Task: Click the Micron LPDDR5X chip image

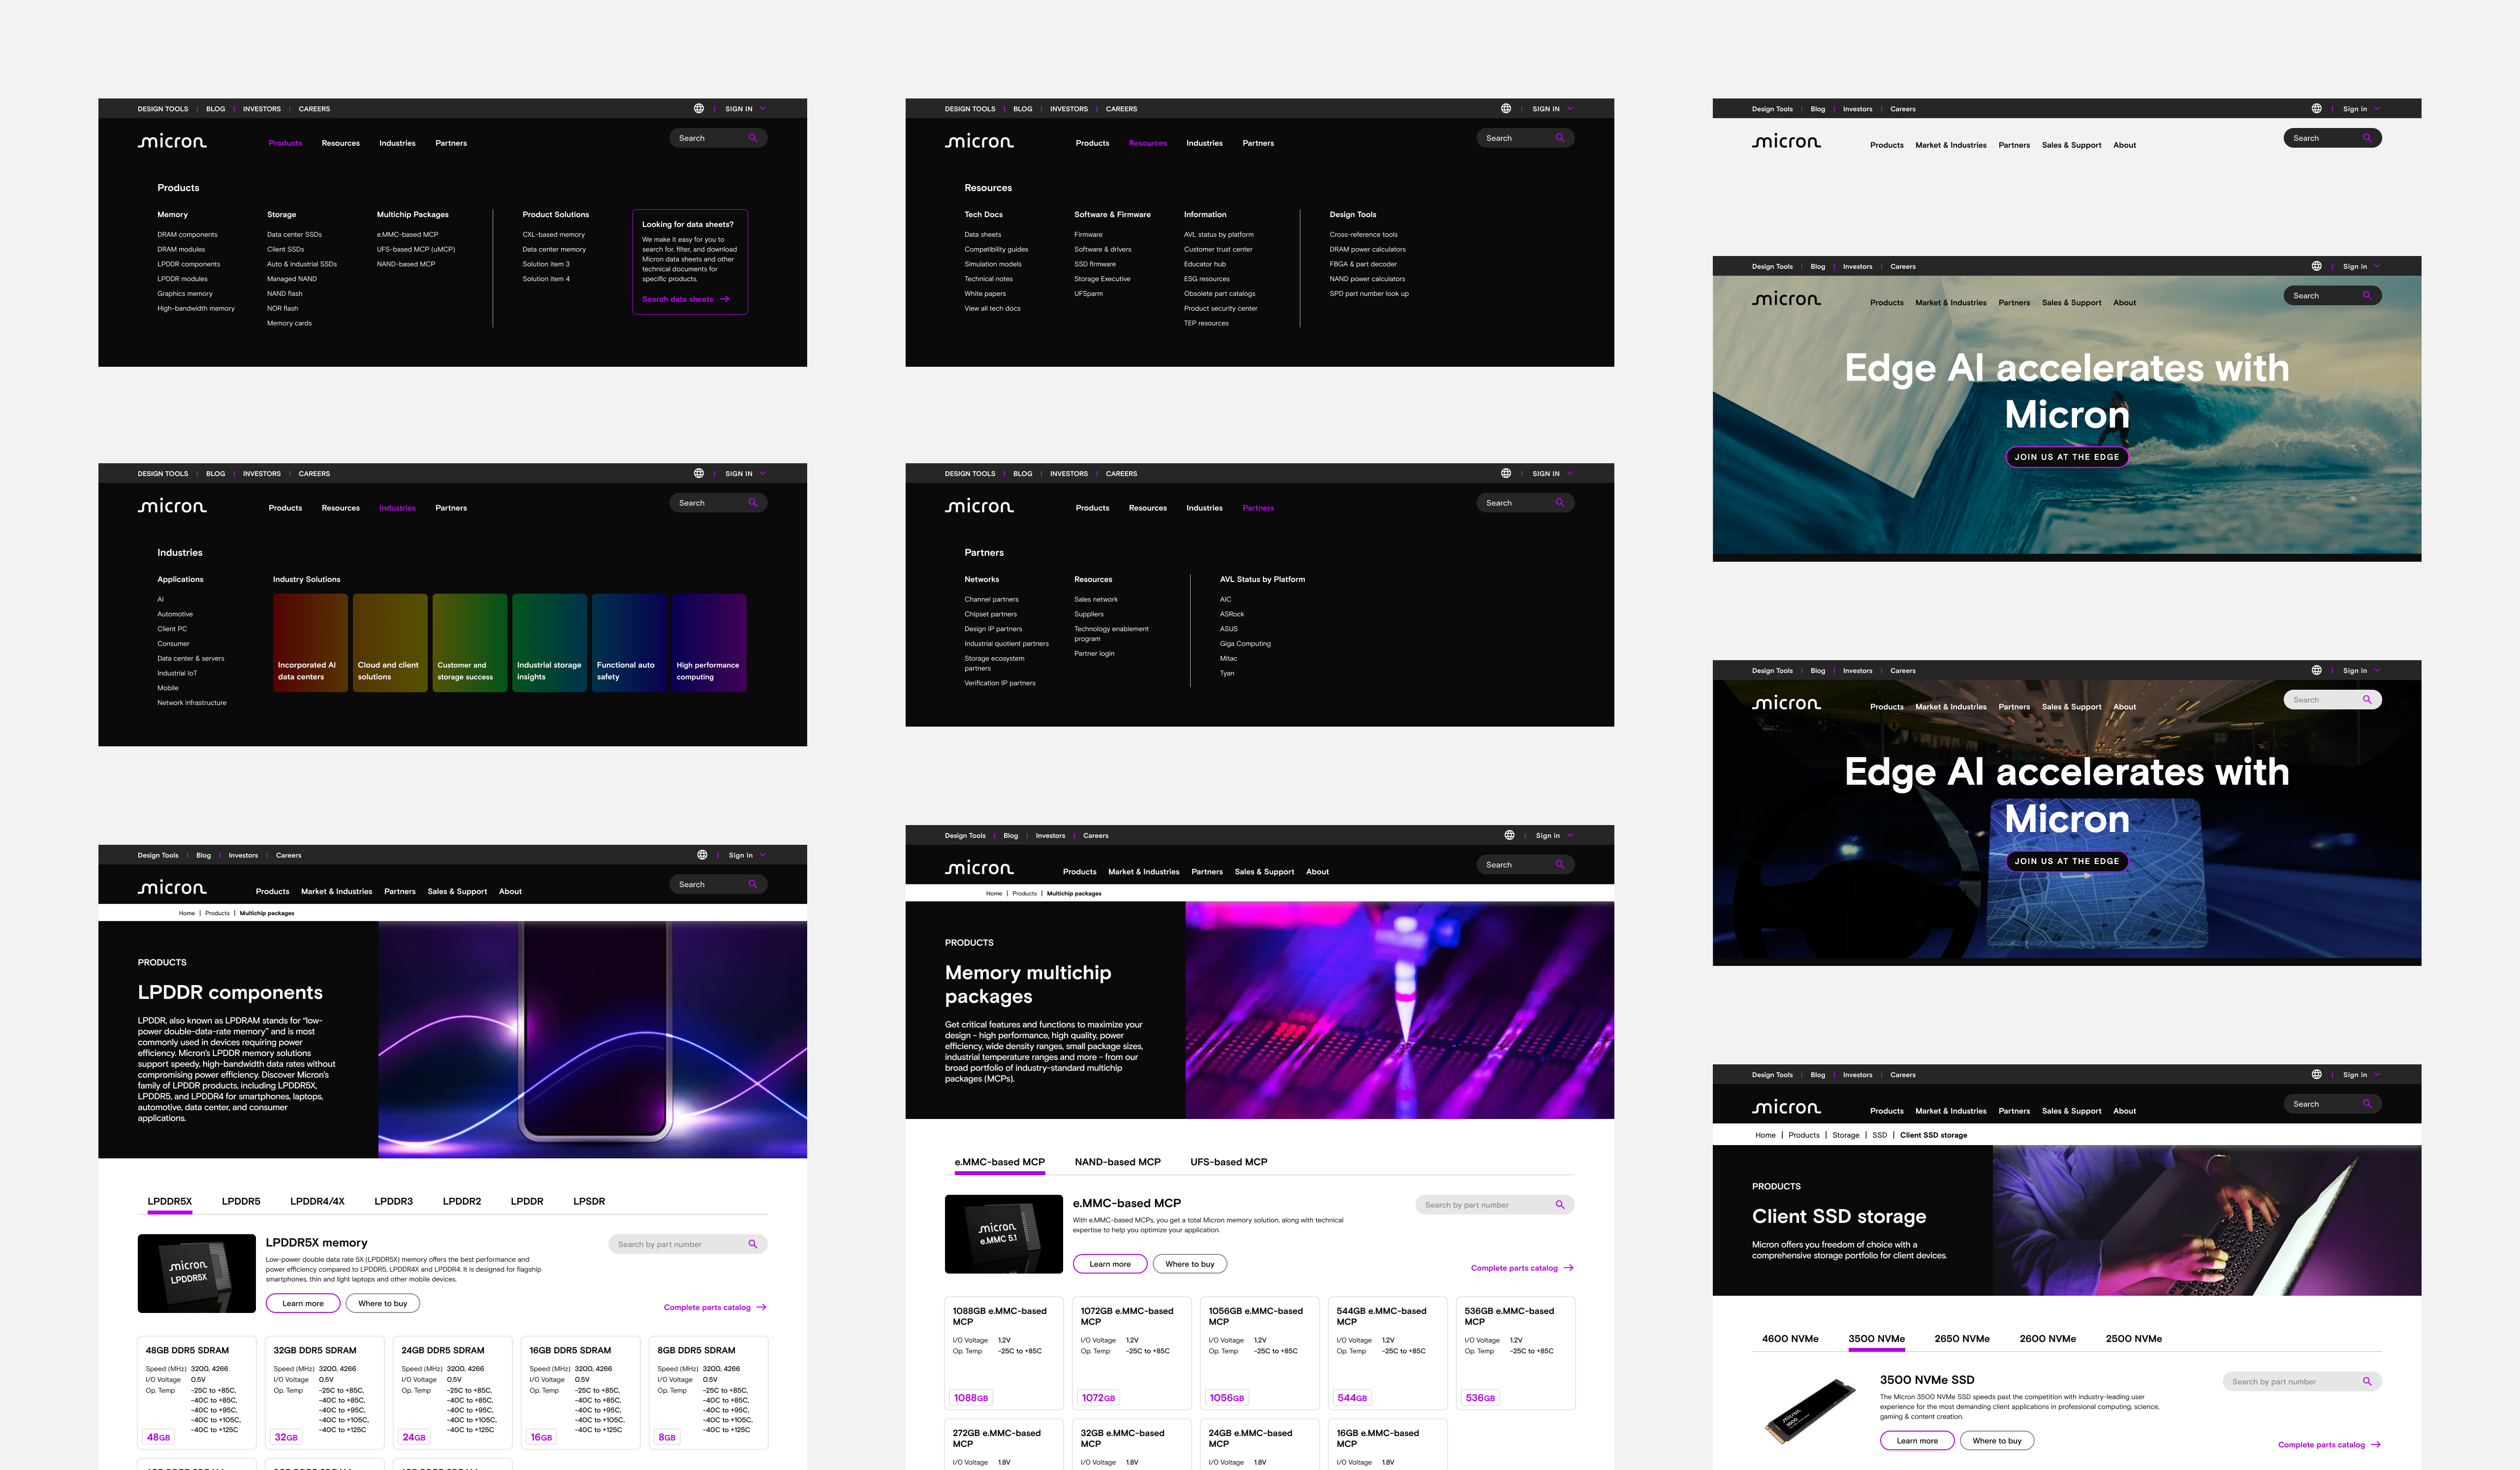Action: click(x=196, y=1273)
